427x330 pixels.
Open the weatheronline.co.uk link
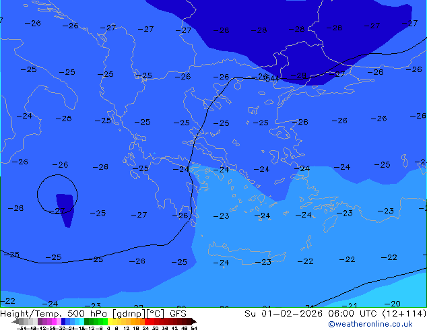(x=370, y=324)
